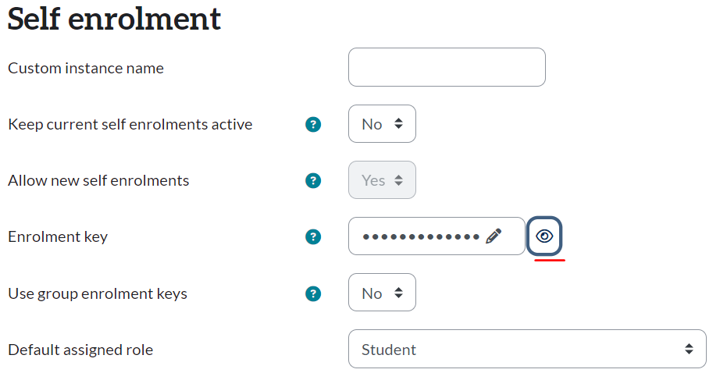The width and height of the screenshot is (727, 380).
Task: Open the Keep current self enrolments active dropdown
Action: [382, 124]
